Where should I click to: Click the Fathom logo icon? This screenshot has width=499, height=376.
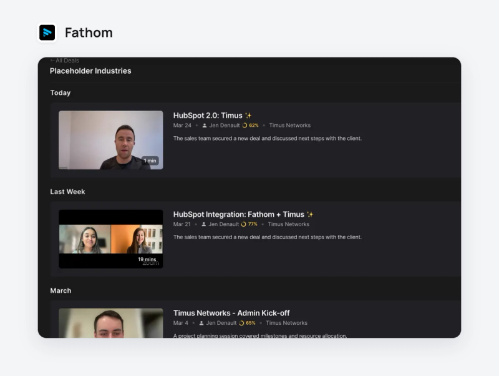click(x=47, y=32)
